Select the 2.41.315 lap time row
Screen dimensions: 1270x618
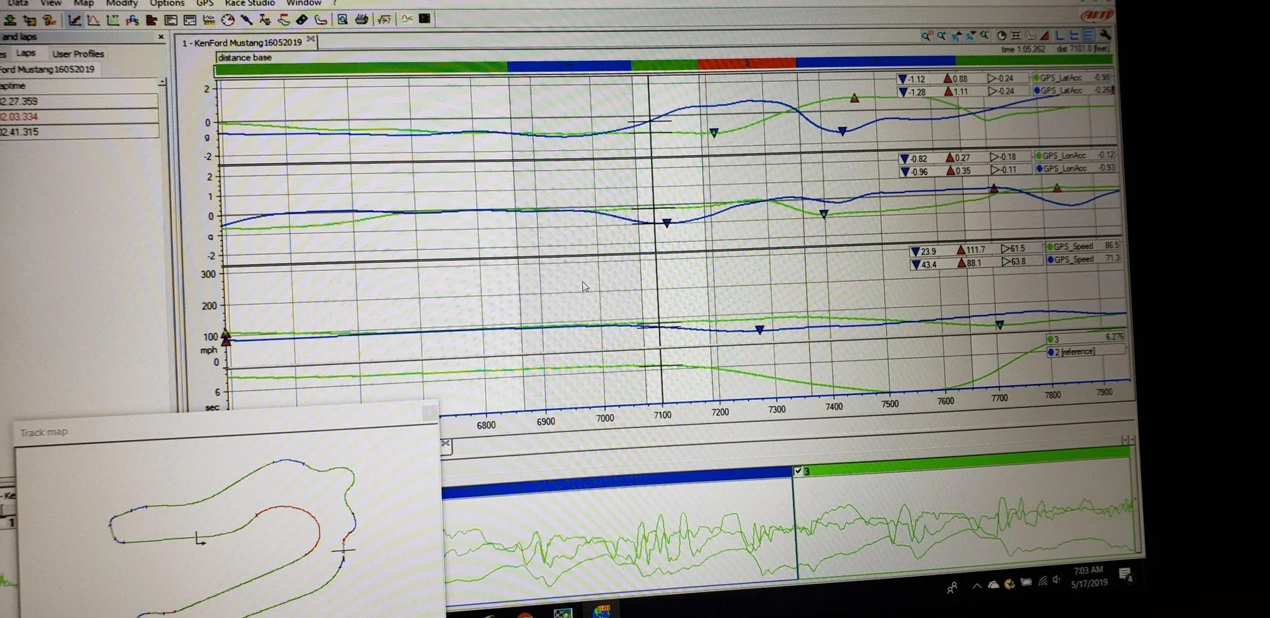tap(79, 132)
